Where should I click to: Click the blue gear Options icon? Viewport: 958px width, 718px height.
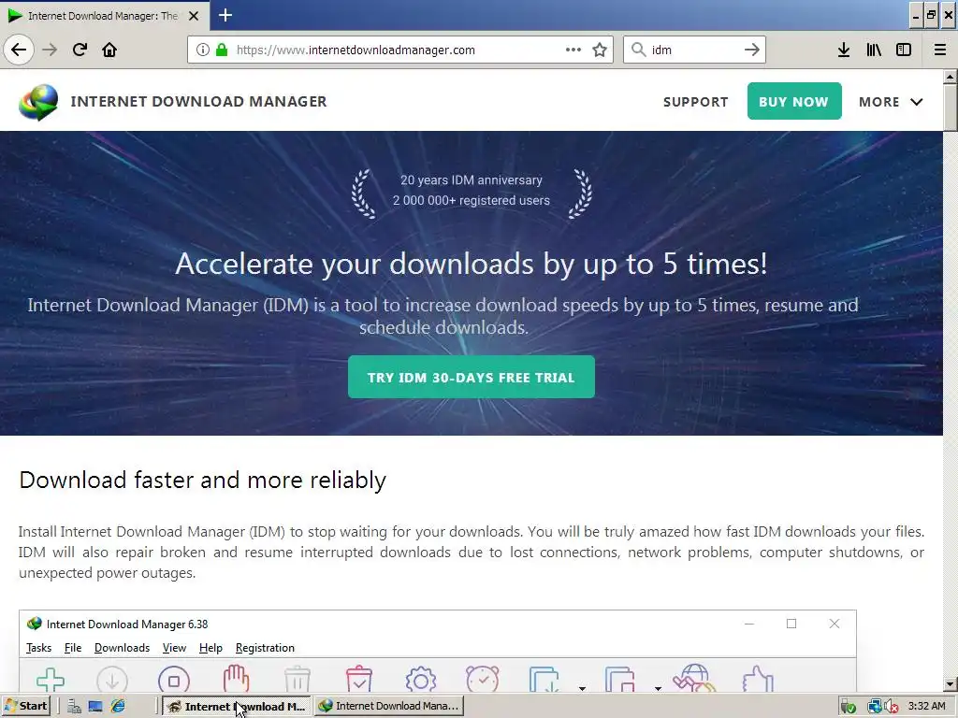pos(421,680)
